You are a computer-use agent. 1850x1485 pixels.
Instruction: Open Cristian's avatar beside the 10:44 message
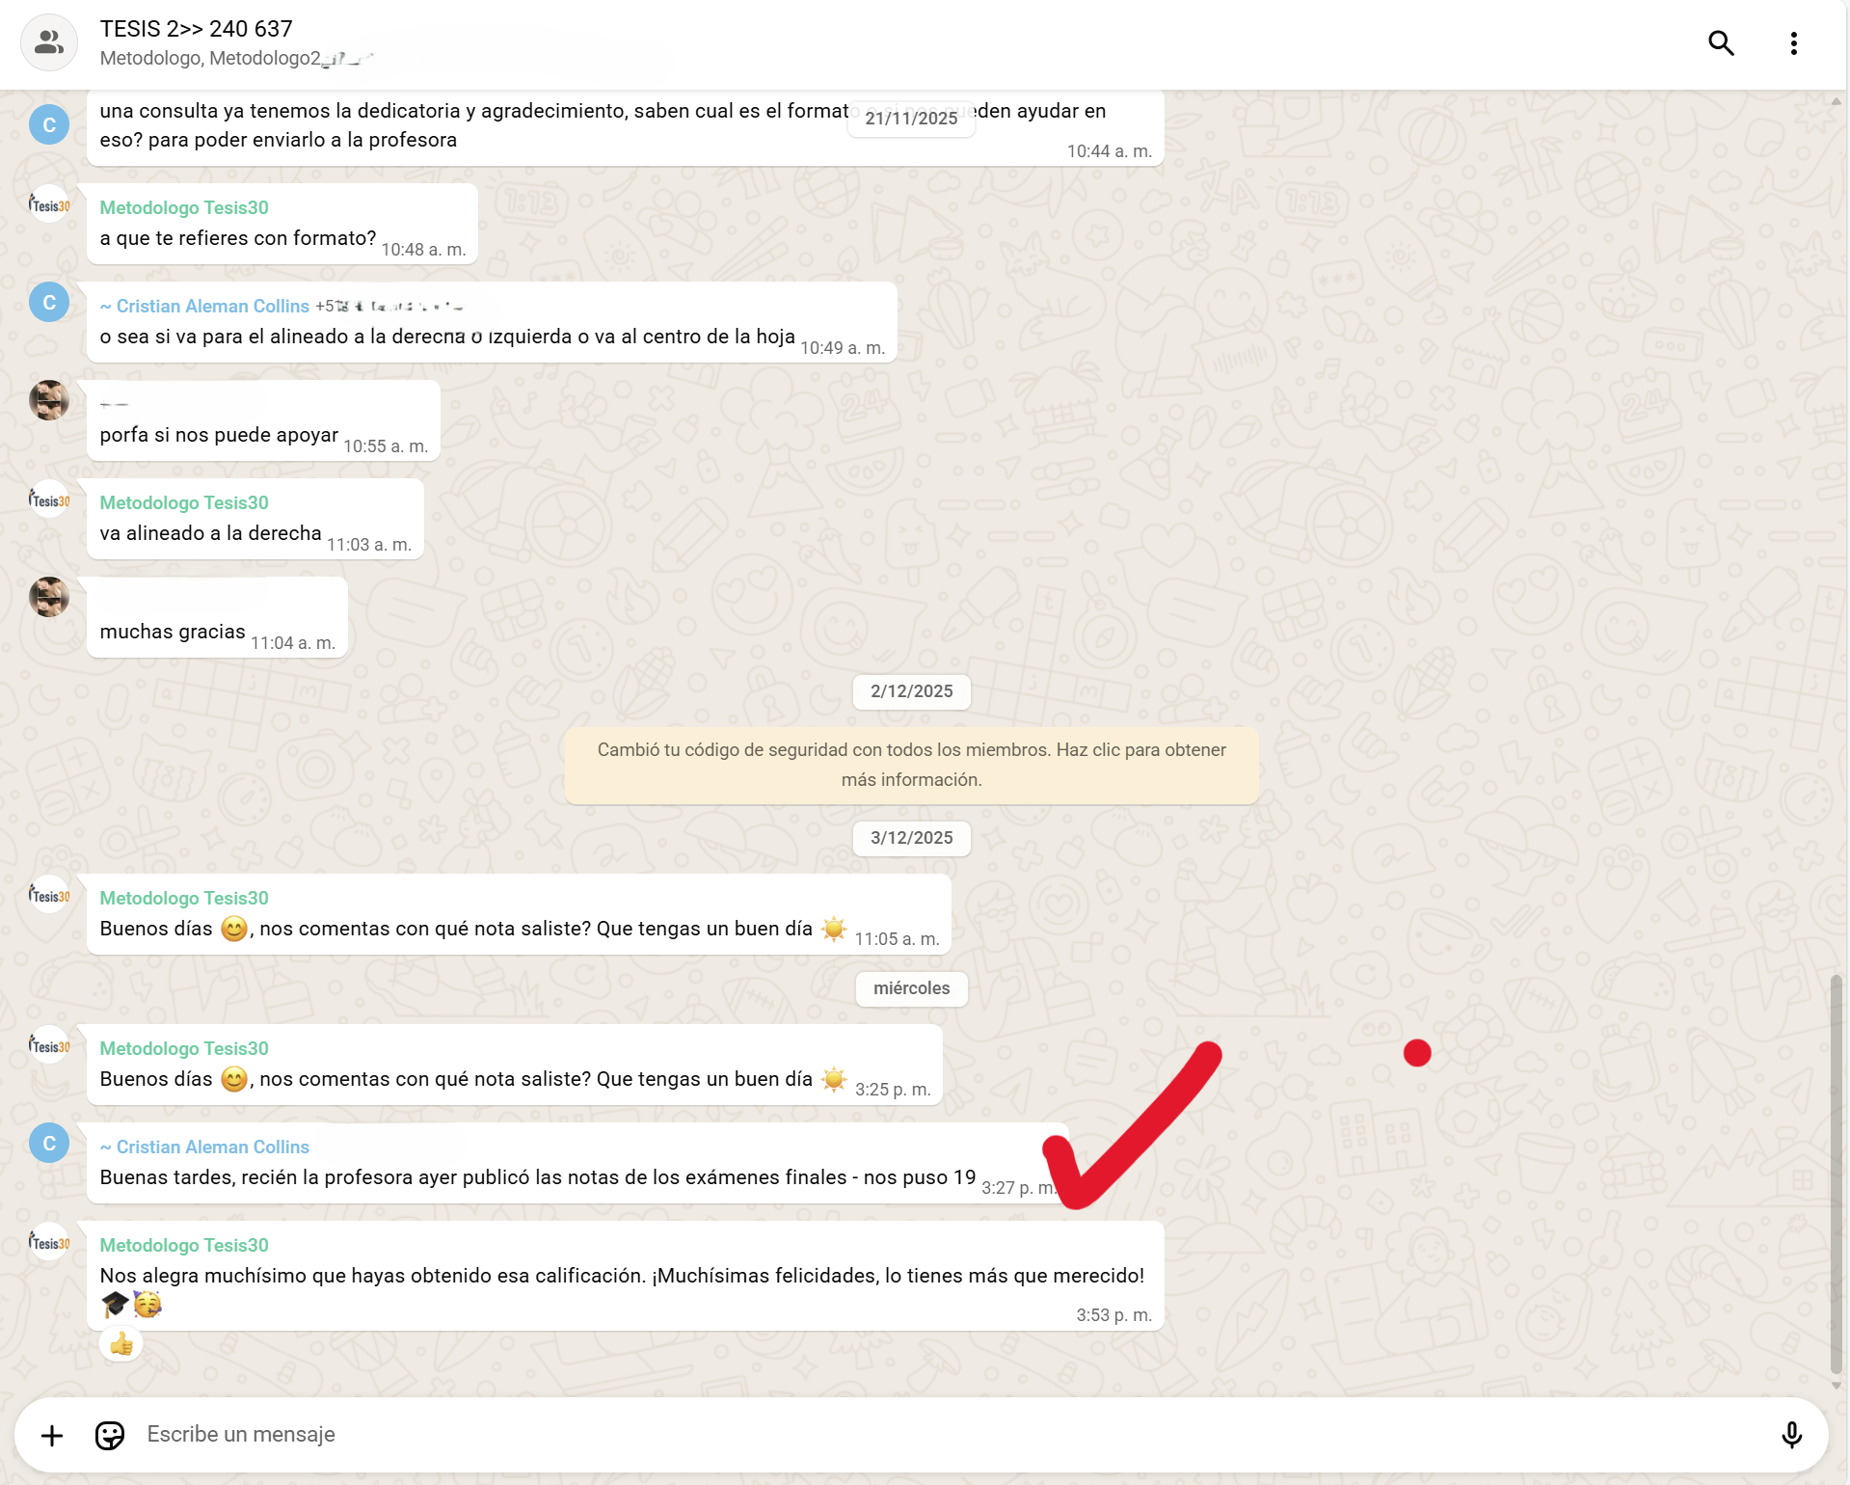click(x=49, y=124)
